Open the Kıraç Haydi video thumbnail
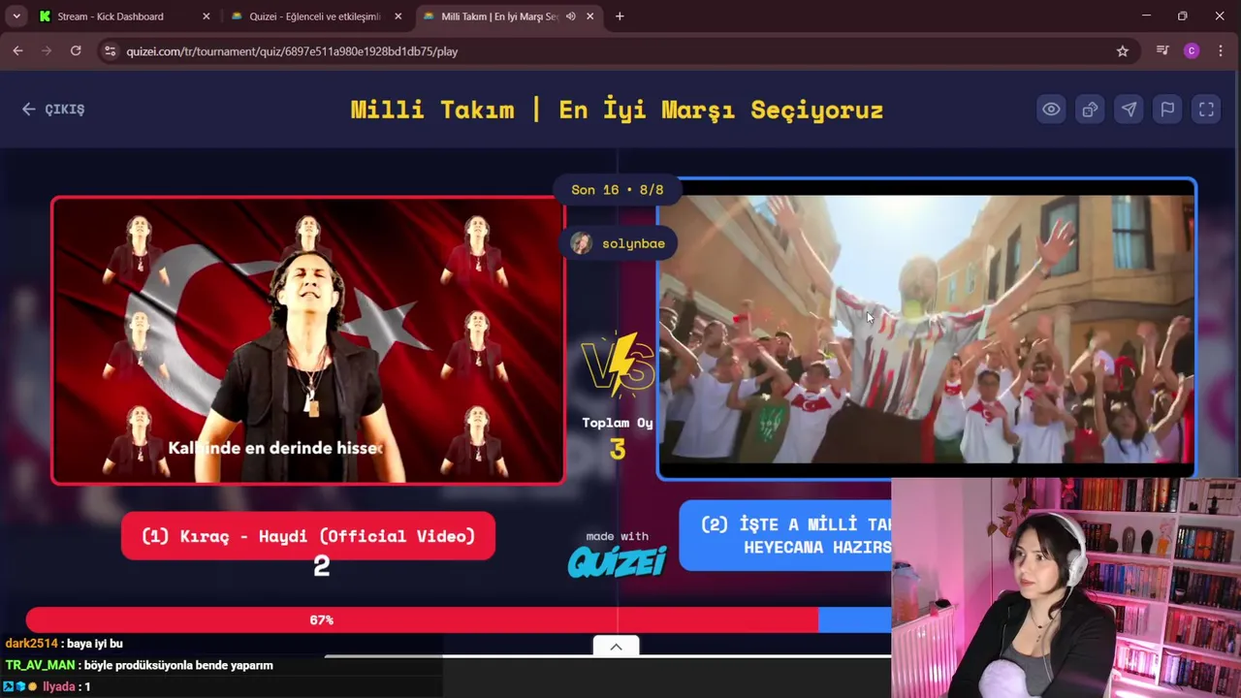The image size is (1241, 698). coord(308,340)
